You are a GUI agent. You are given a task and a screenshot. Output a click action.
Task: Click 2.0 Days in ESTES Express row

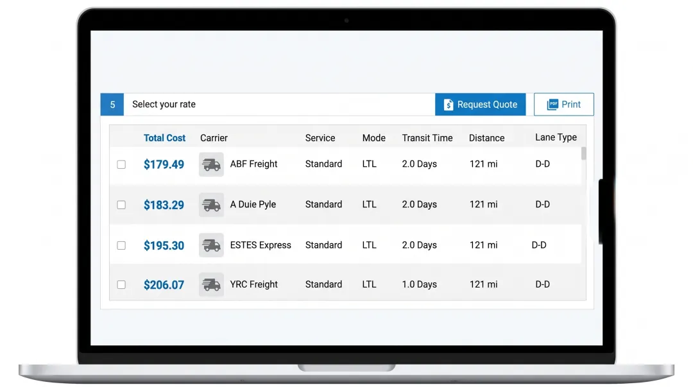[x=420, y=245]
